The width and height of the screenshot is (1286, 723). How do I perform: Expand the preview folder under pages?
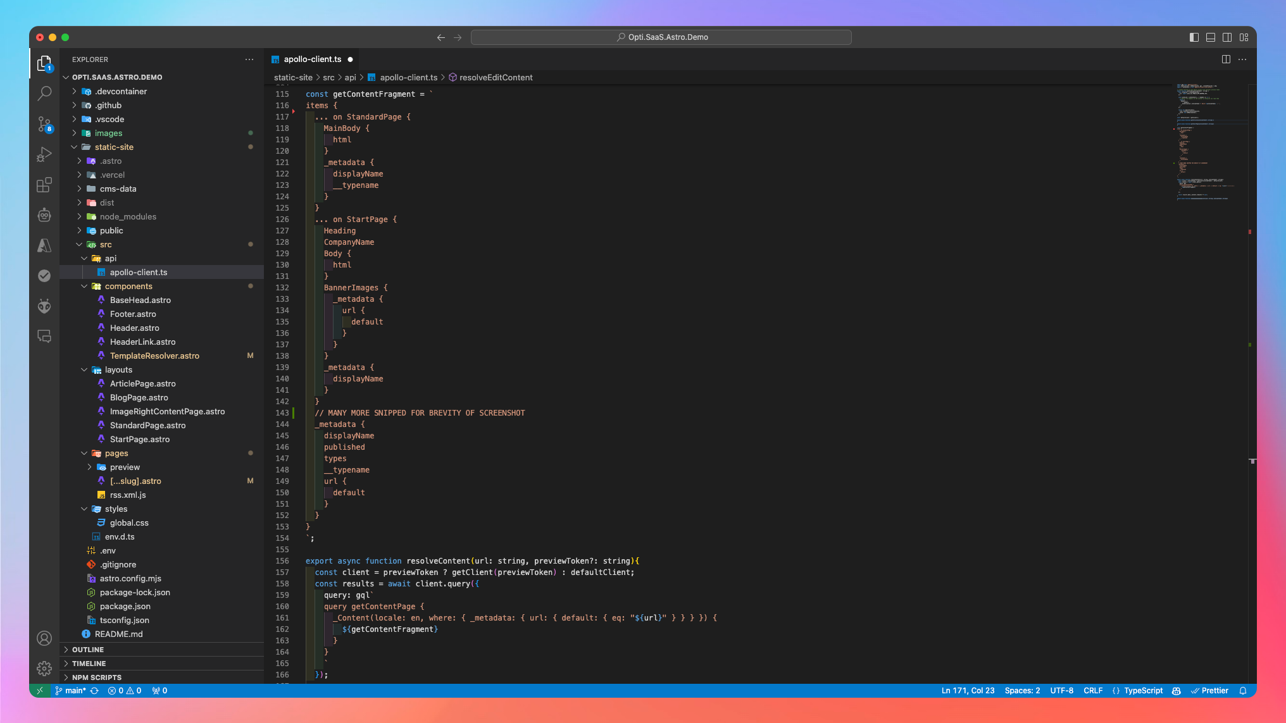pos(125,467)
